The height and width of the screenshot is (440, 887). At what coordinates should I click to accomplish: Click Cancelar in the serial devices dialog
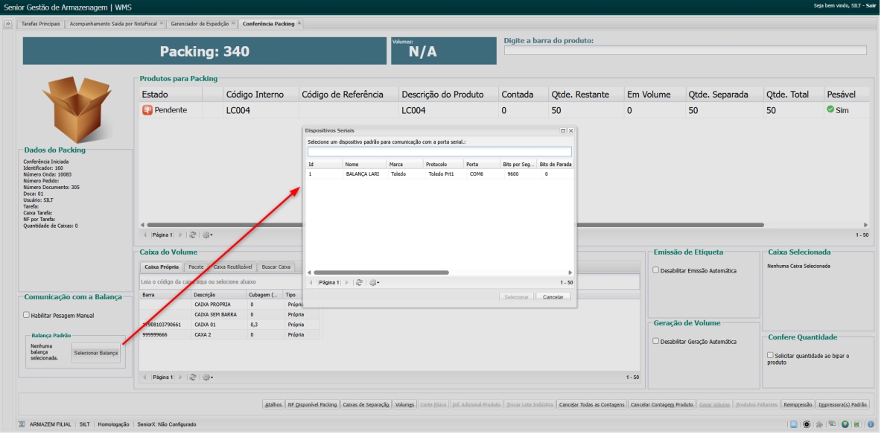pyautogui.click(x=553, y=297)
